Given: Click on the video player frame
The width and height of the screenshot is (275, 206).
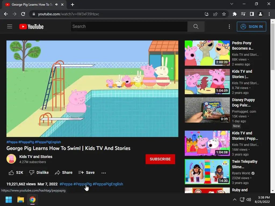Looking at the screenshot, I should (92, 89).
